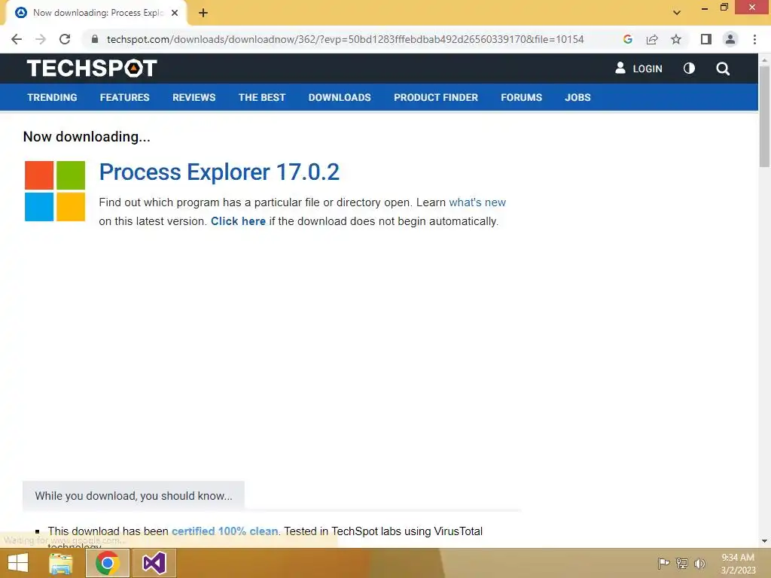Open the PRODUCT FINDER menu item
Screen dimensions: 771x578
(x=436, y=97)
